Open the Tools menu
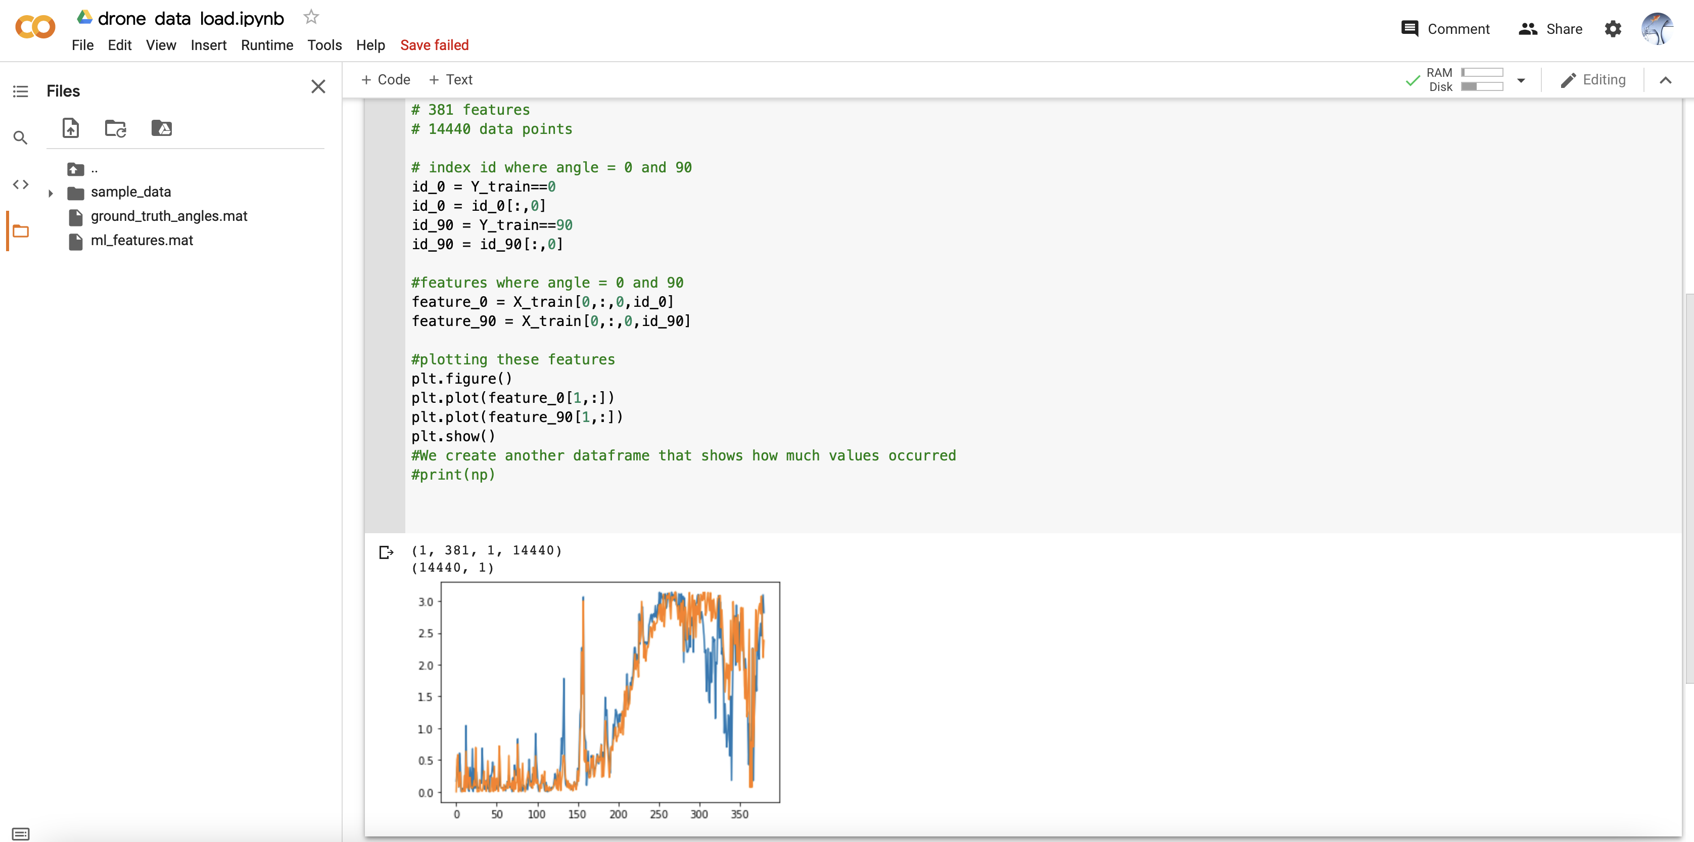 (x=324, y=45)
